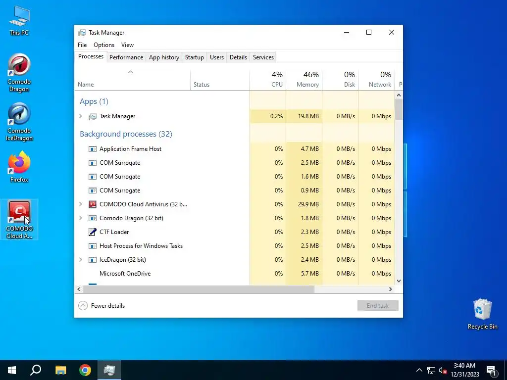
Task: Sort by the Network column header
Action: [x=377, y=79]
